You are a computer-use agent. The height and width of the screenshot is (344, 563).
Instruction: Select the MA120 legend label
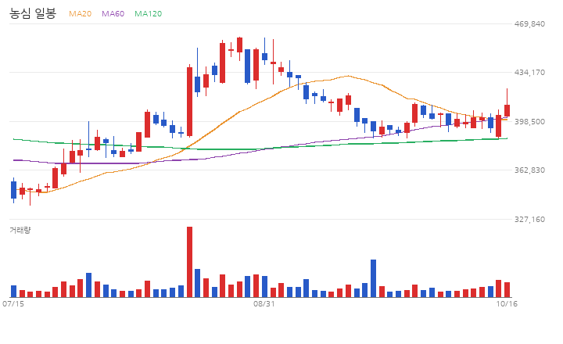coord(148,13)
